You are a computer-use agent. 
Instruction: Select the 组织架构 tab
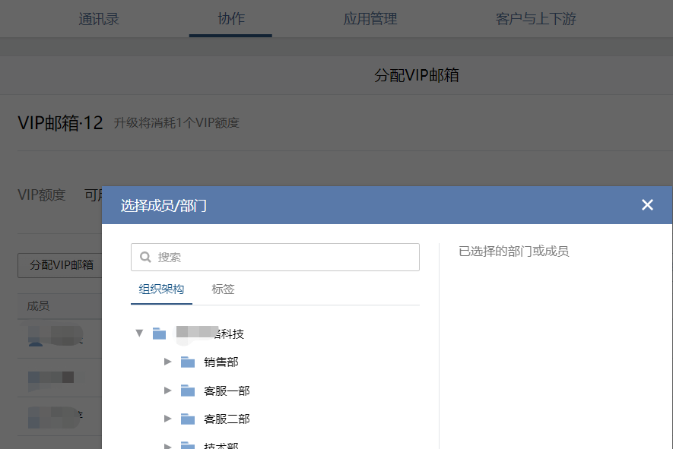[161, 289]
